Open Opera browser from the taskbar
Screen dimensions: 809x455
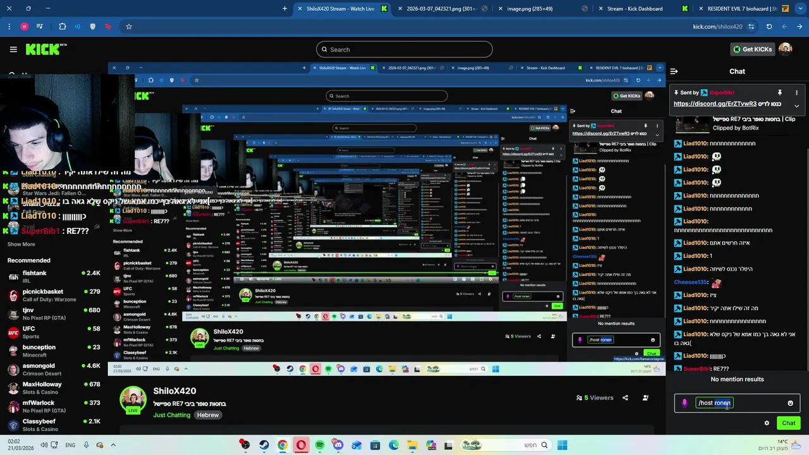tap(301, 445)
